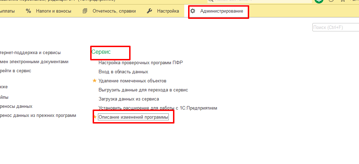Click Установить расширение для работы с 1С:Предприятием

coord(158,108)
